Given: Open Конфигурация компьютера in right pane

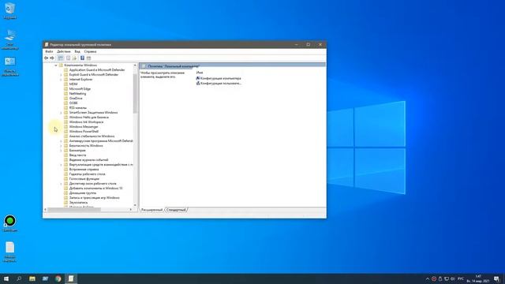Looking at the screenshot, I should tap(219, 79).
